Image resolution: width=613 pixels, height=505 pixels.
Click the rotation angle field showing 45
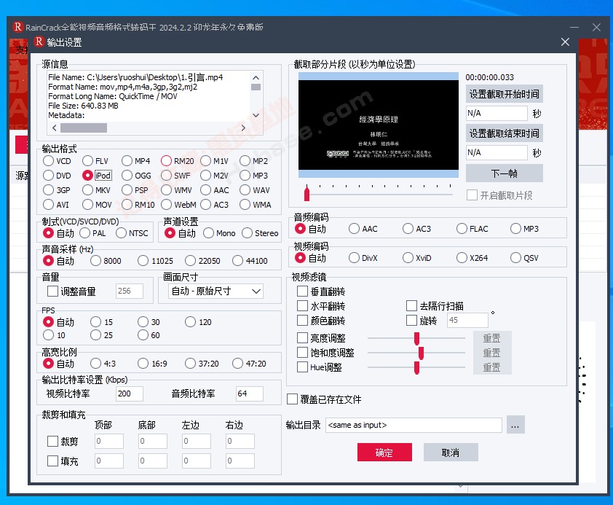pyautogui.click(x=467, y=320)
